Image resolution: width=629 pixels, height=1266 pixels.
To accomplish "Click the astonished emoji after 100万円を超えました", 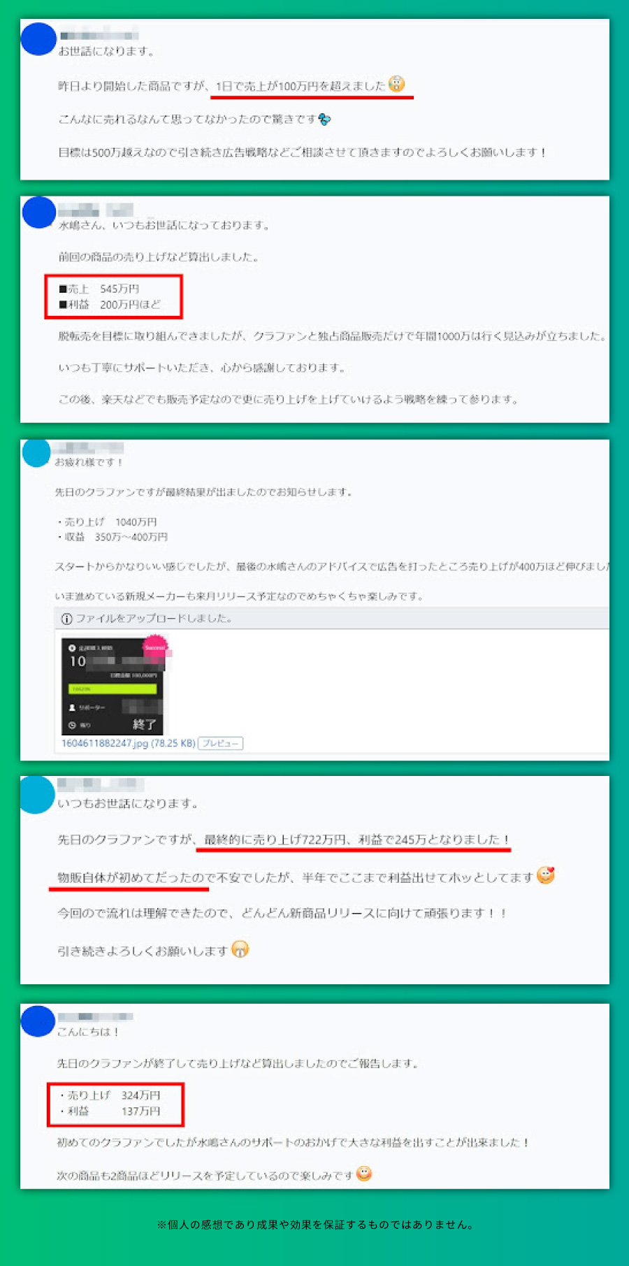I will pos(396,84).
